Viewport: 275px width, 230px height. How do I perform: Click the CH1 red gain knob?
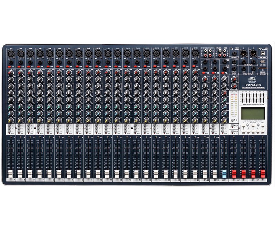point(10,73)
